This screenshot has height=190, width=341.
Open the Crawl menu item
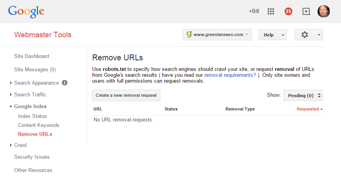[x=20, y=145]
